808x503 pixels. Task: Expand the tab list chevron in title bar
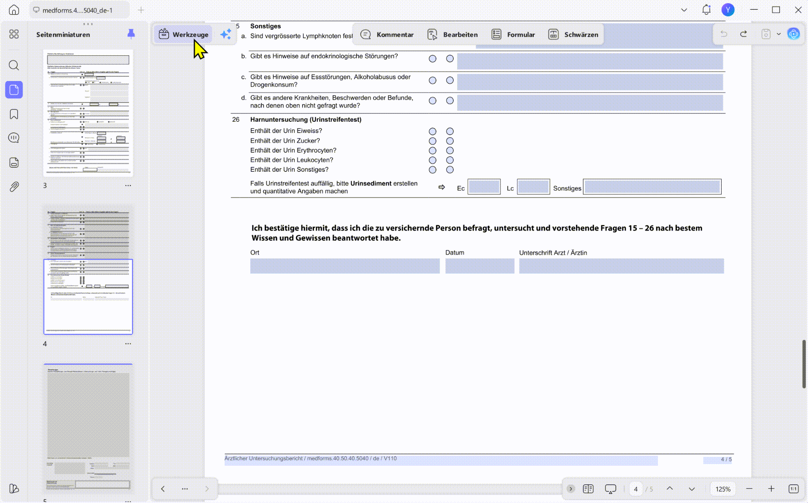click(684, 10)
